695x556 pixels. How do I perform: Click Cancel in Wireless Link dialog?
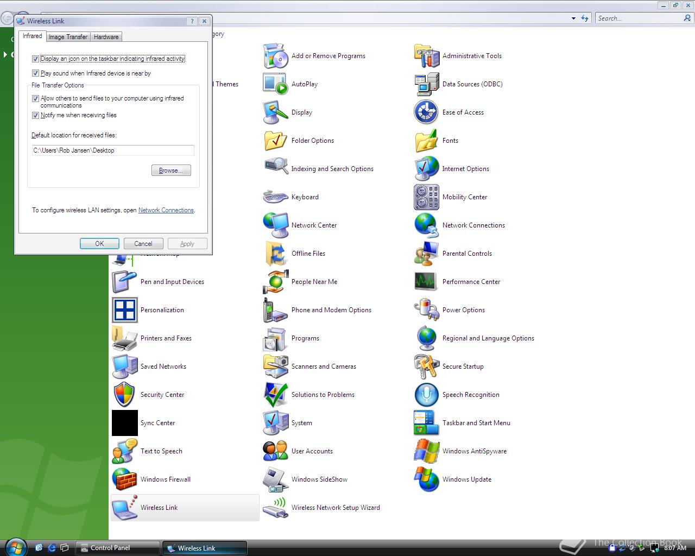[143, 244]
